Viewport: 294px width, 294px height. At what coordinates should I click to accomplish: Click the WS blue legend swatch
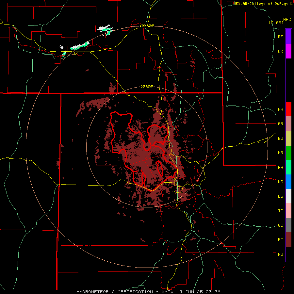point(288,182)
